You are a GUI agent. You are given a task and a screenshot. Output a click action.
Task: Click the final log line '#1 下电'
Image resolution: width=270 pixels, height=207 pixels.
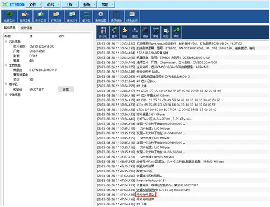click(x=122, y=204)
